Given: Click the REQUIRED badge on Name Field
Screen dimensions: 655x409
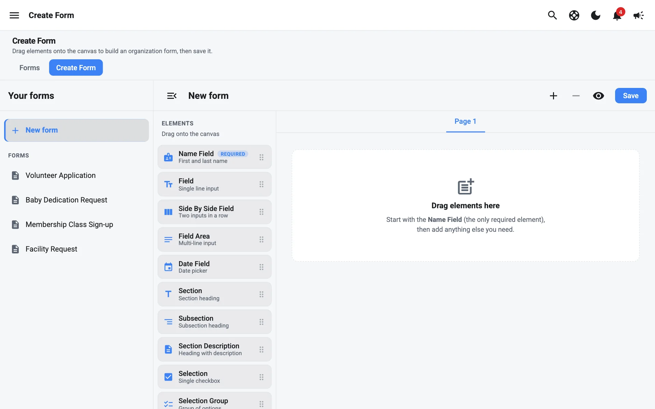Looking at the screenshot, I should [233, 154].
